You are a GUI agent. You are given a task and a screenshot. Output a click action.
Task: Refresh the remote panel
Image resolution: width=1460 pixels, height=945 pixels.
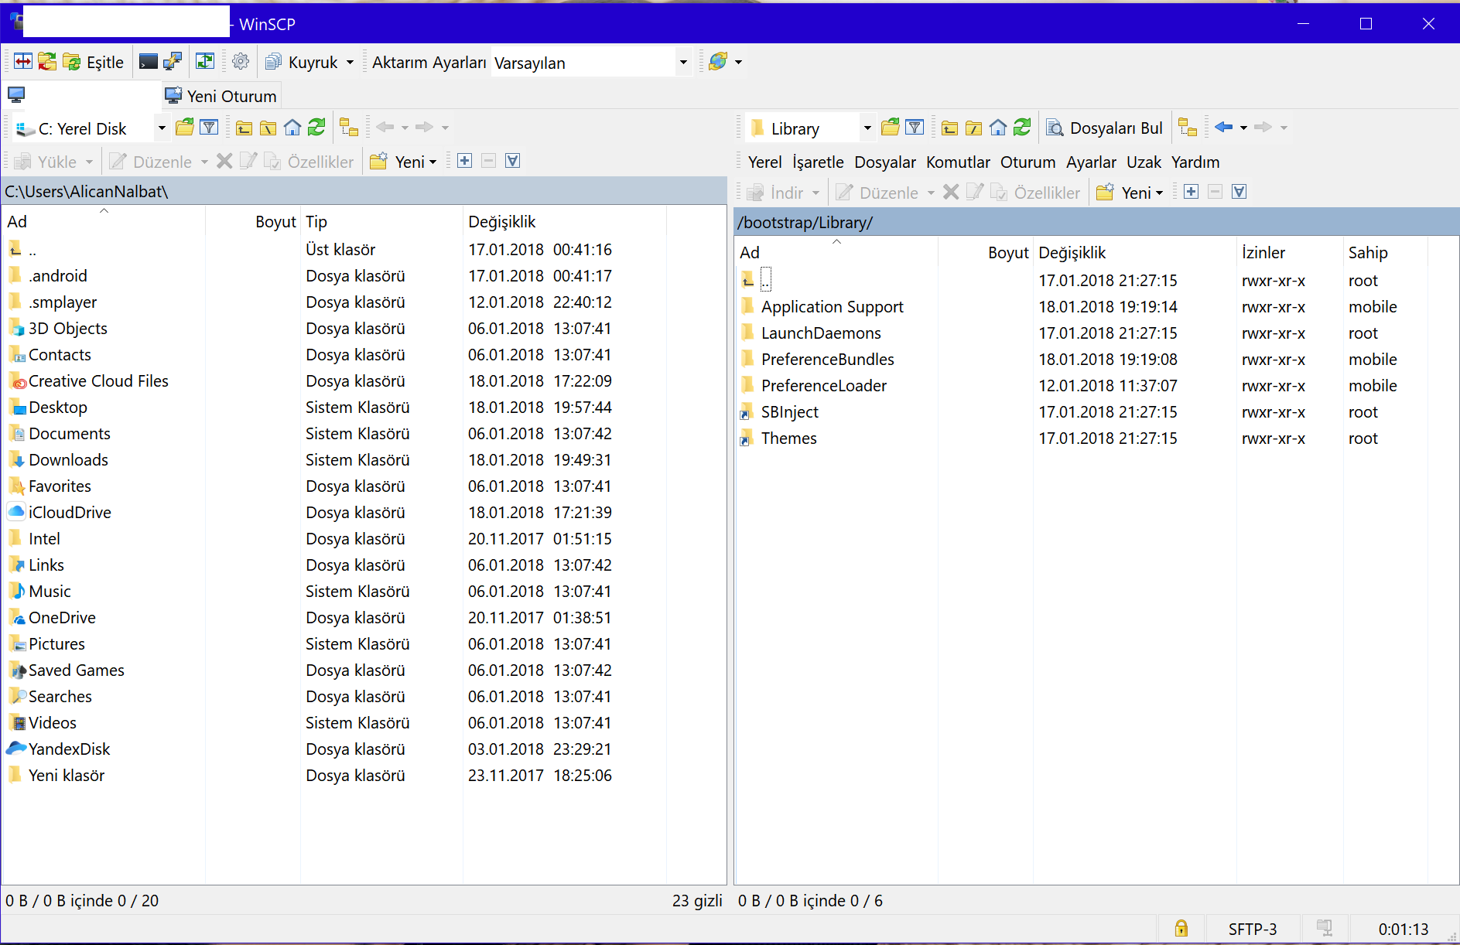pos(1022,128)
